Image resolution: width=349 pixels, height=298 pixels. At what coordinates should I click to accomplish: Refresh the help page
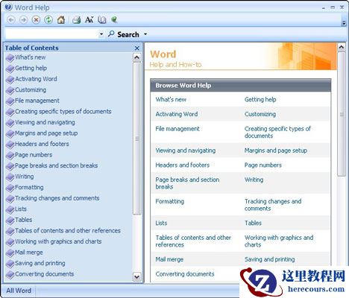[48, 19]
